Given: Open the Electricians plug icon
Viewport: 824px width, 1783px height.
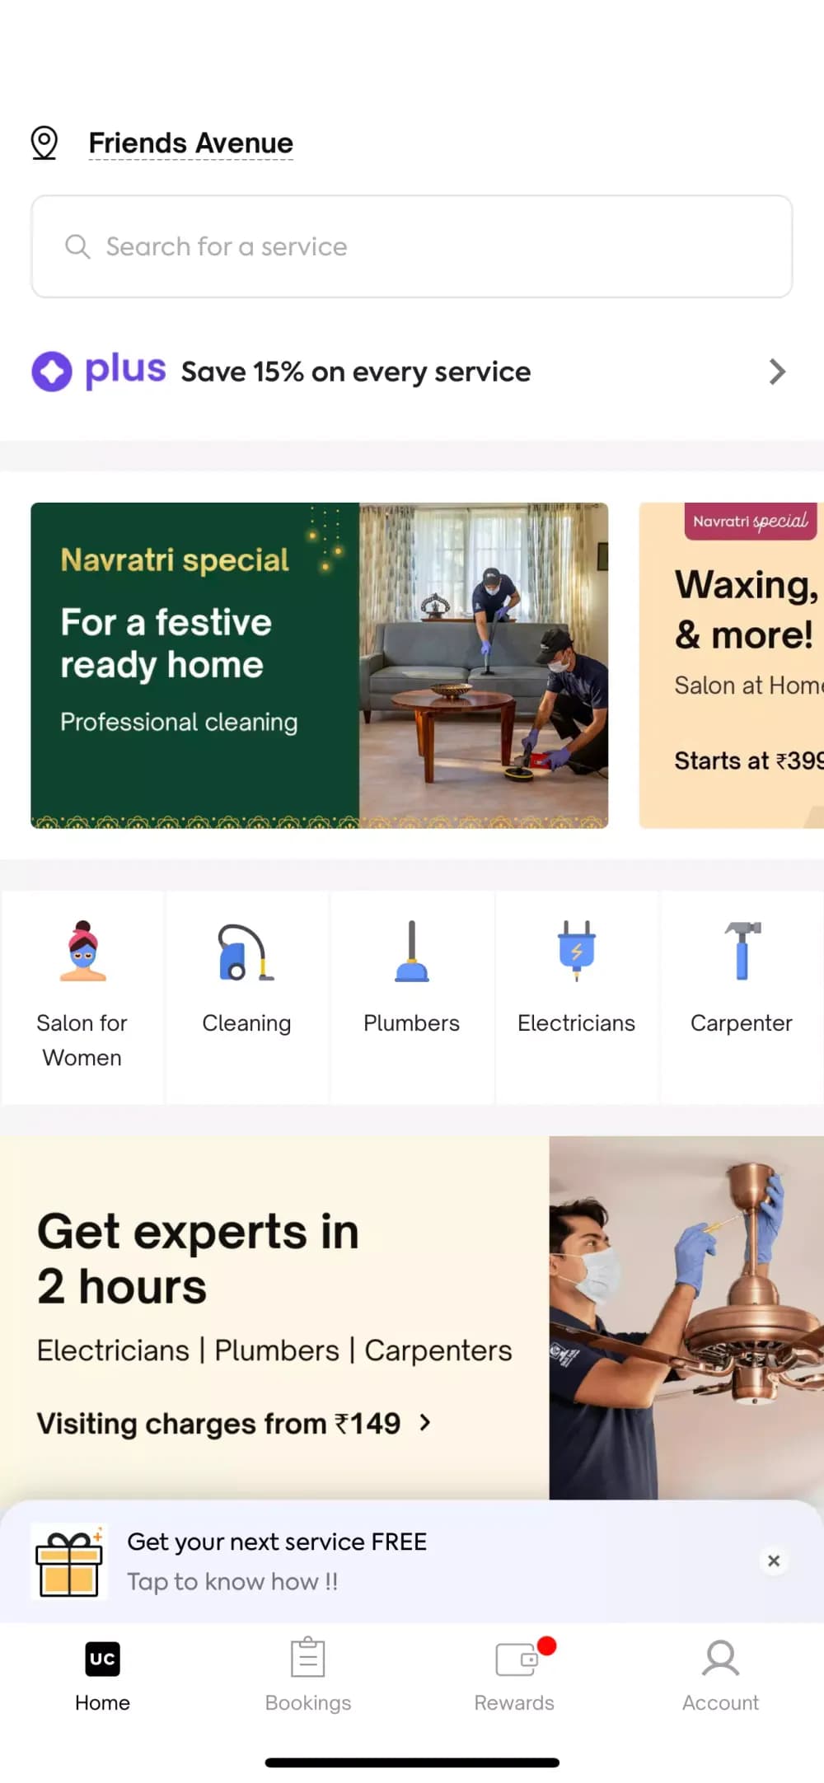Looking at the screenshot, I should tap(577, 950).
